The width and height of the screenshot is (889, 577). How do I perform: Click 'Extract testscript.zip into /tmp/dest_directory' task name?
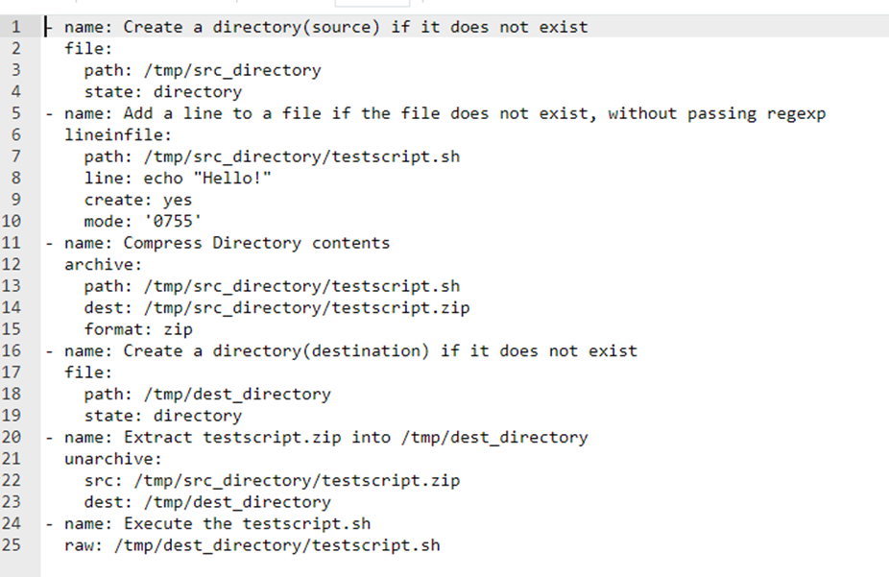click(355, 437)
